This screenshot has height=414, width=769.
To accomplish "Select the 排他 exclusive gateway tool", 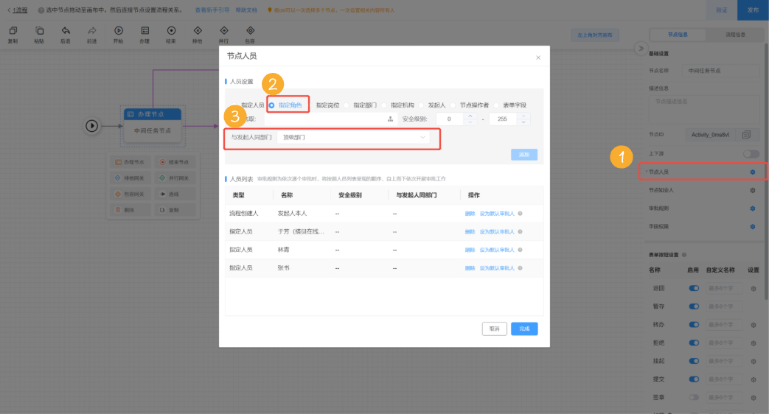I will pyautogui.click(x=197, y=35).
